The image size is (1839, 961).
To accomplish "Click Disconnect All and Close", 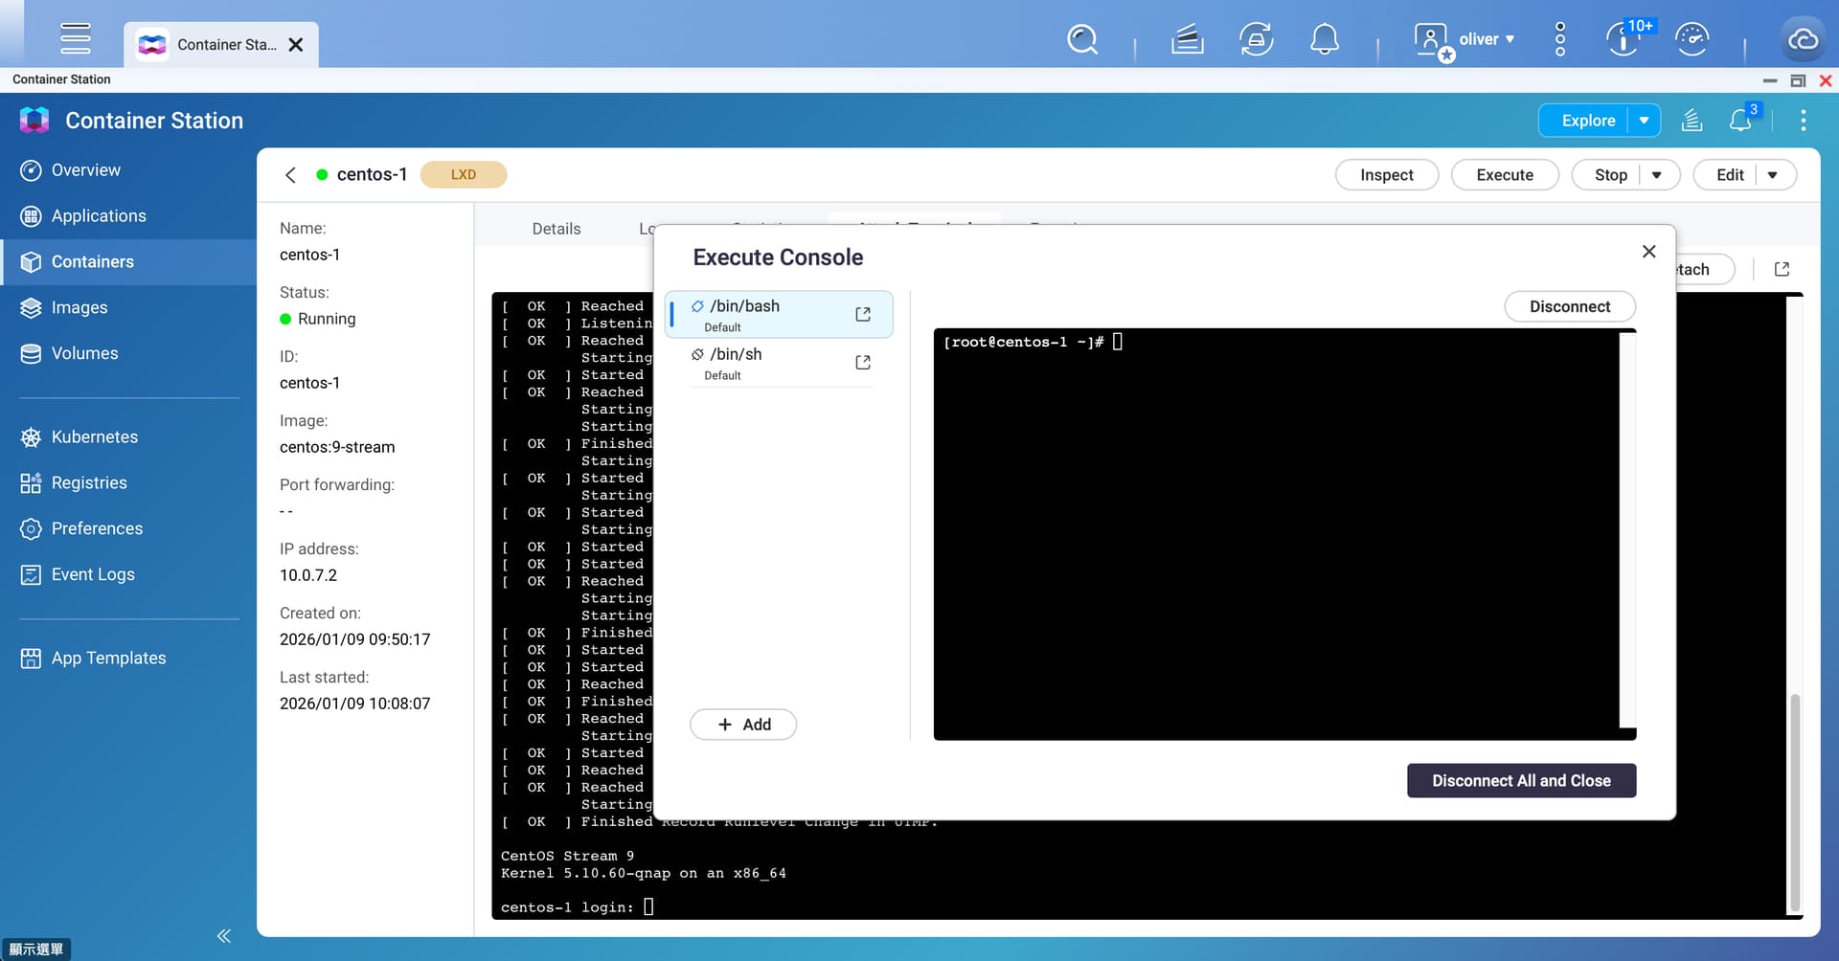I will tap(1520, 780).
